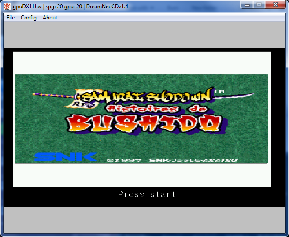Viewport: 289px width, 237px height.
Task: Minimize the DreamNeoCD emulator window
Action: pos(247,4)
